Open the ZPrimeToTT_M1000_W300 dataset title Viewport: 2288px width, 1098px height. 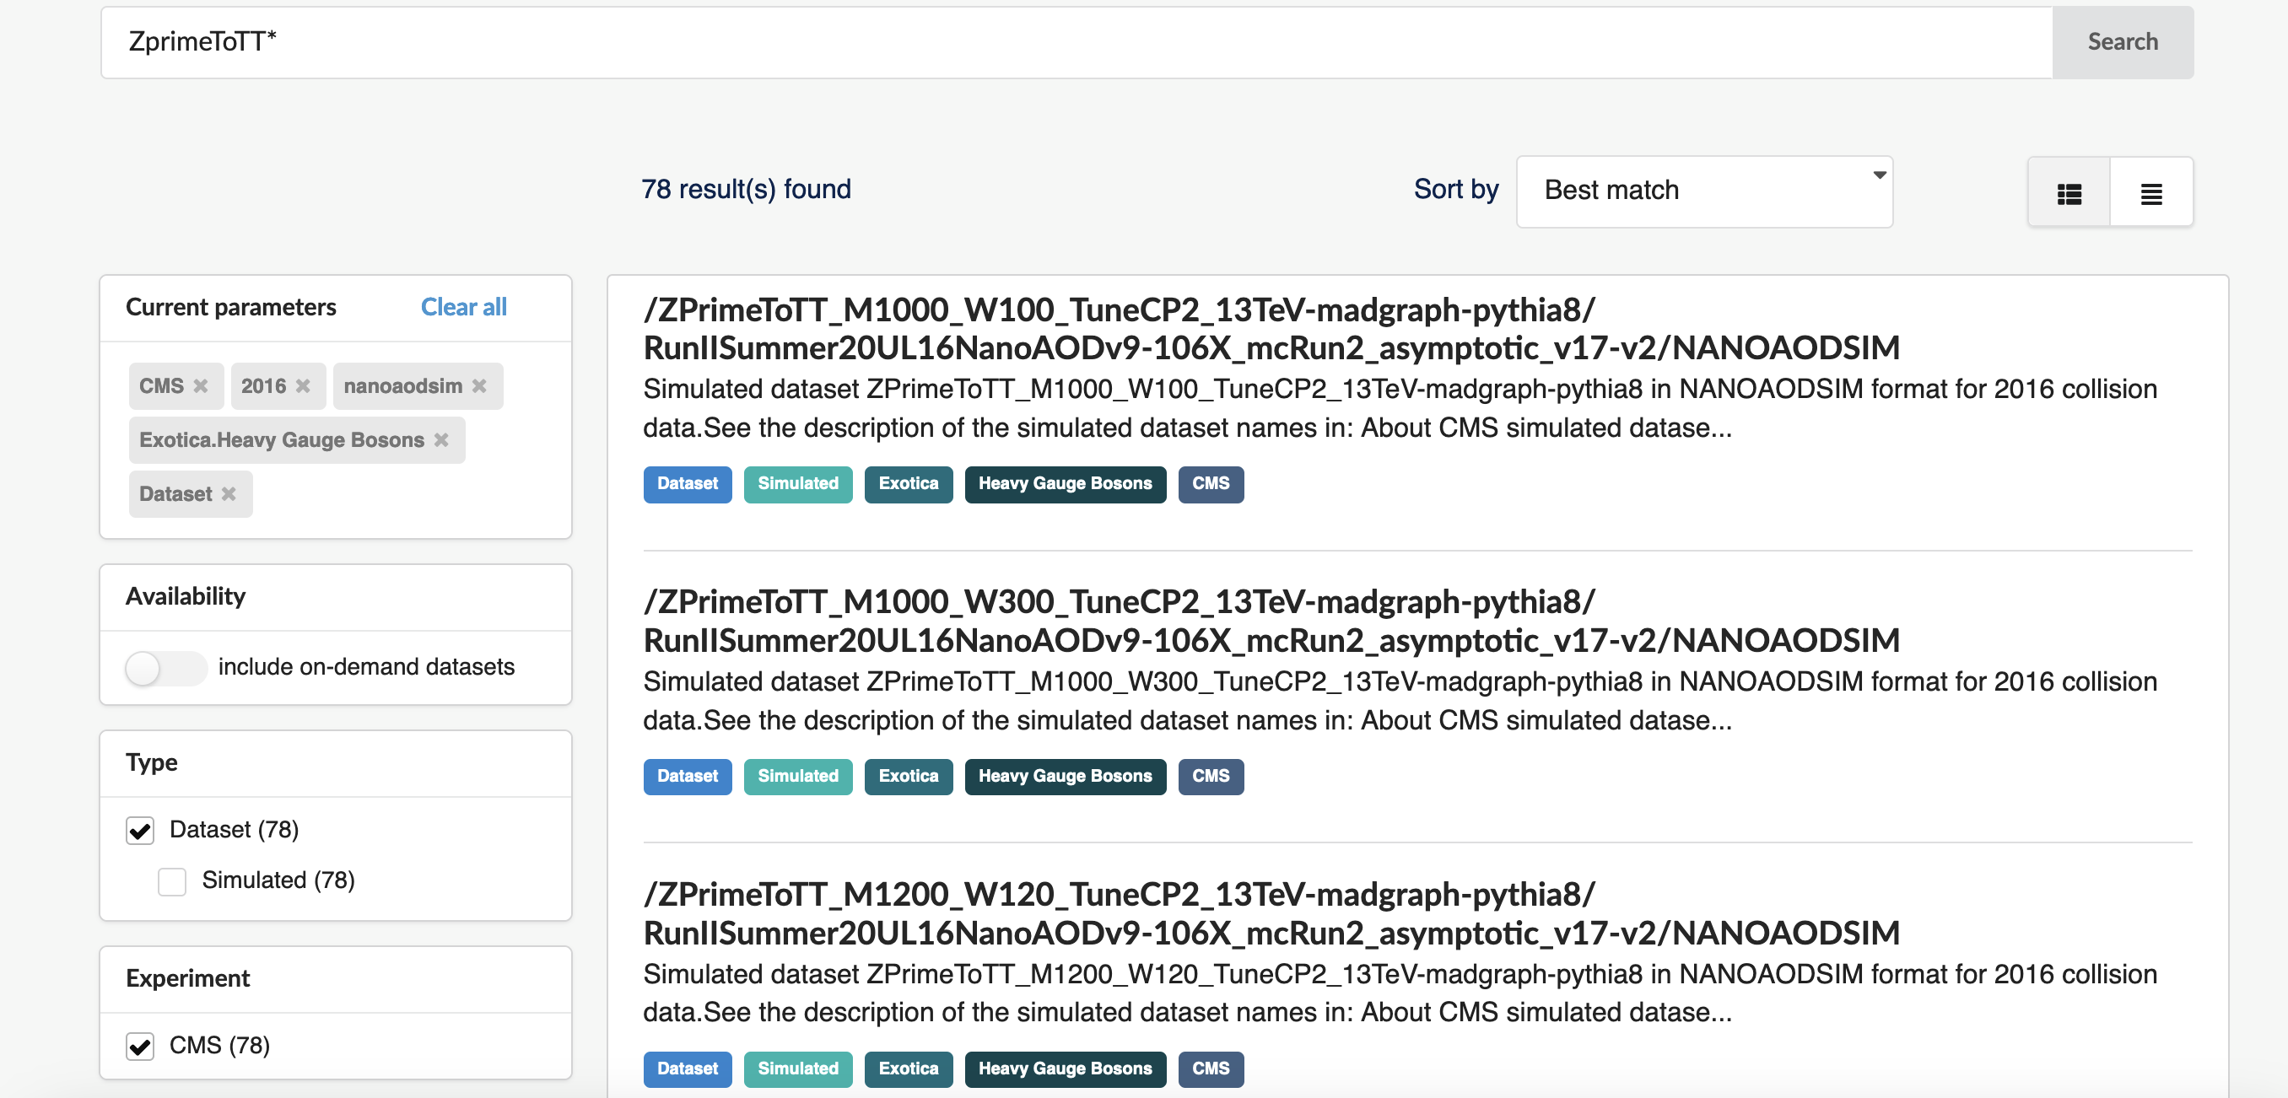click(1271, 621)
